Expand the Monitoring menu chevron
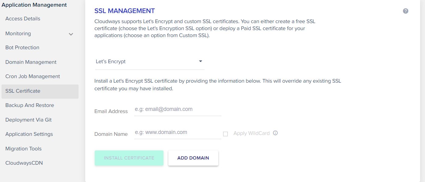Screen dimensions: 425x182 [71, 34]
